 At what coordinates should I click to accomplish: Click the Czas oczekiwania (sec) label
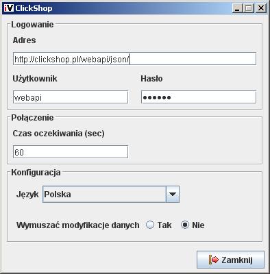tap(58, 134)
